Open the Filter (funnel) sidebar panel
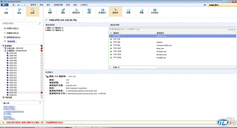 [x=6, y=11]
